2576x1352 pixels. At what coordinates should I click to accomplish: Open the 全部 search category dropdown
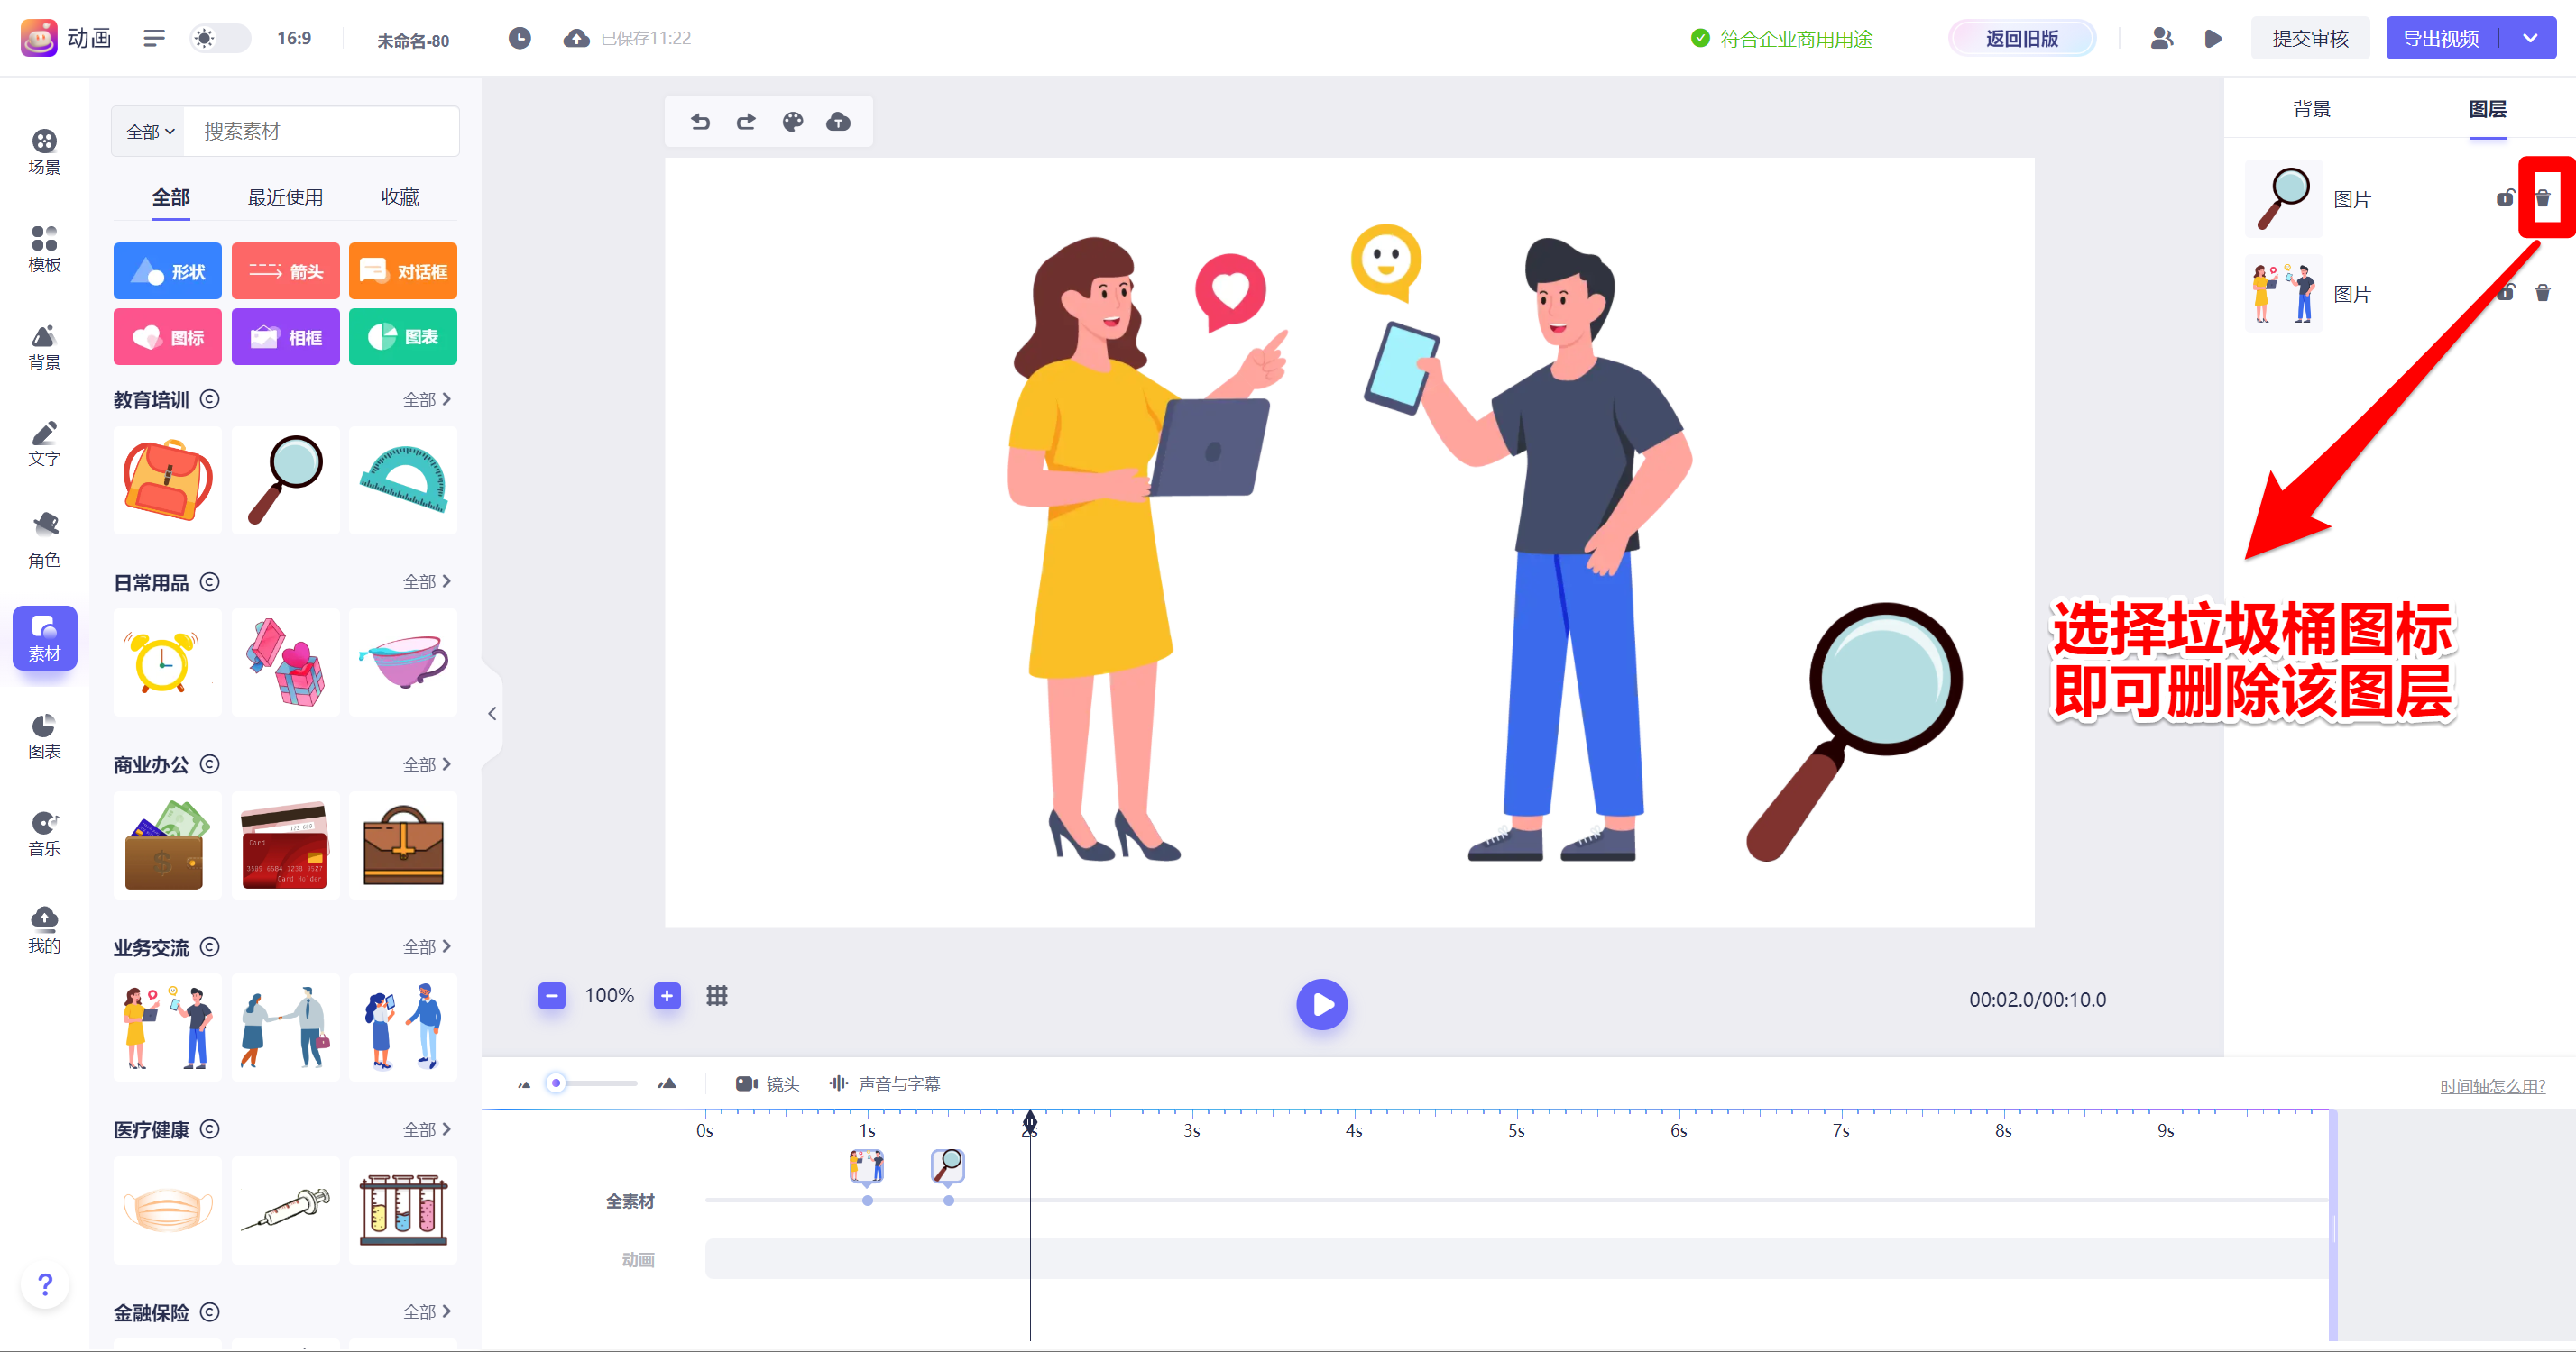(x=150, y=132)
